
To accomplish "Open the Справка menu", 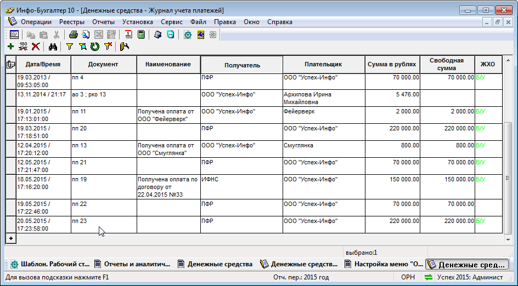I will click(280, 22).
